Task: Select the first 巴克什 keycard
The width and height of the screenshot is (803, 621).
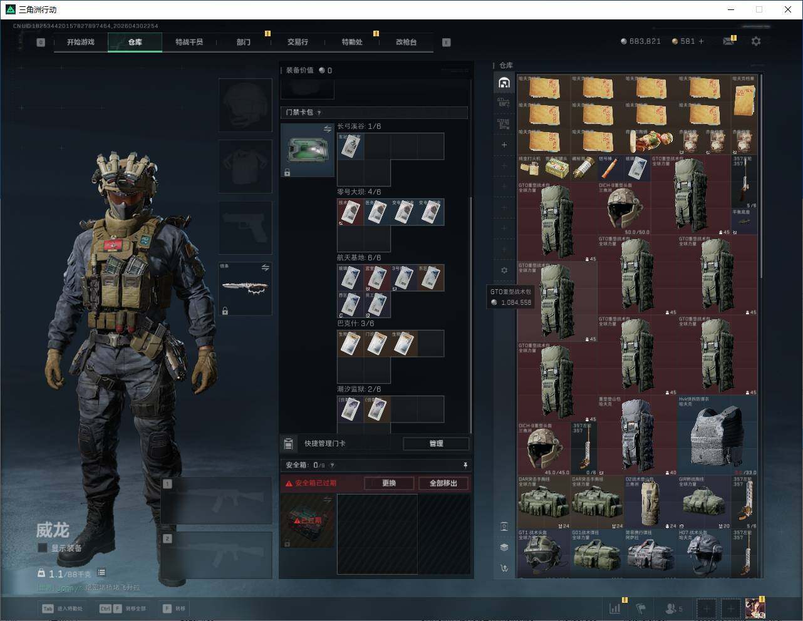Action: [351, 344]
